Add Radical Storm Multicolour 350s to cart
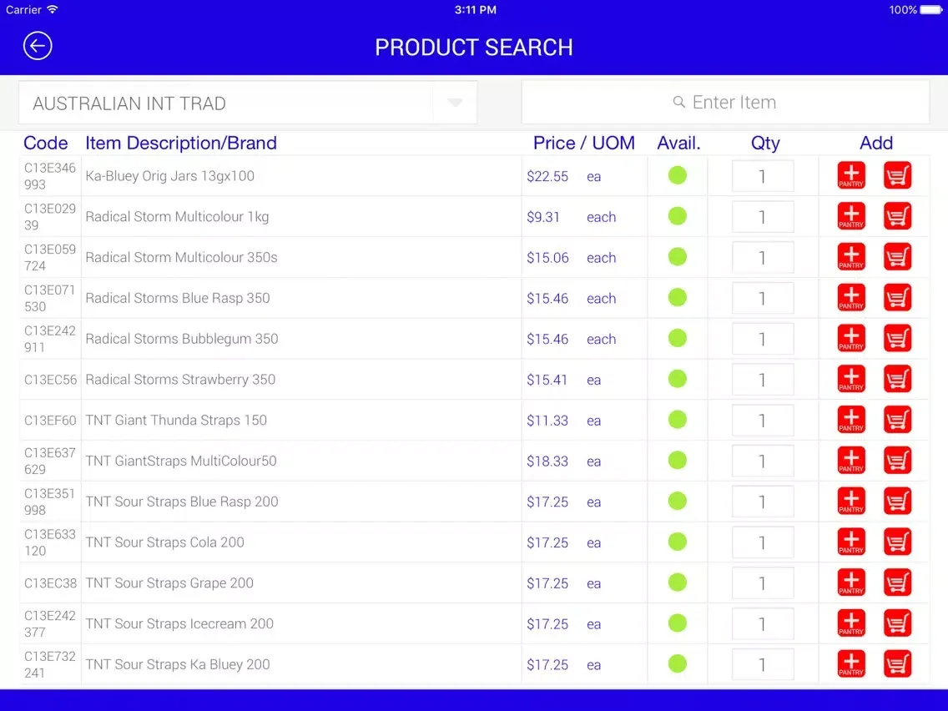The height and width of the screenshot is (711, 948). tap(897, 257)
